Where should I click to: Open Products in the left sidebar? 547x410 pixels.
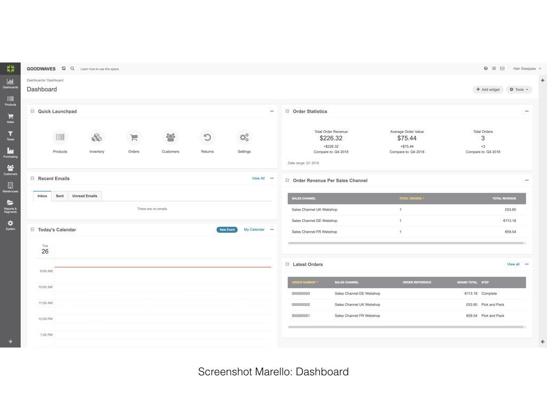10,100
